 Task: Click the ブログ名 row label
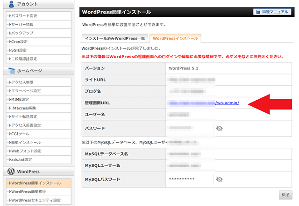point(93,91)
